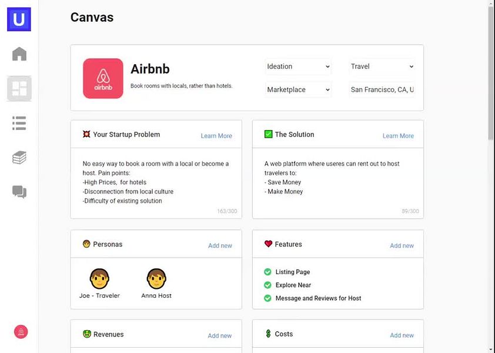Click the Airbnb startup name title
495x353 pixels.
tap(150, 69)
